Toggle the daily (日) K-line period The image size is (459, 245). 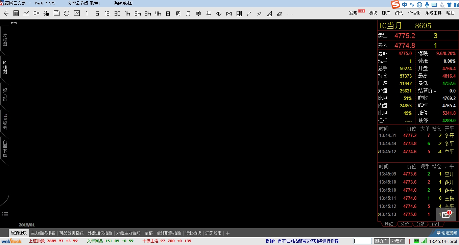(x=168, y=13)
